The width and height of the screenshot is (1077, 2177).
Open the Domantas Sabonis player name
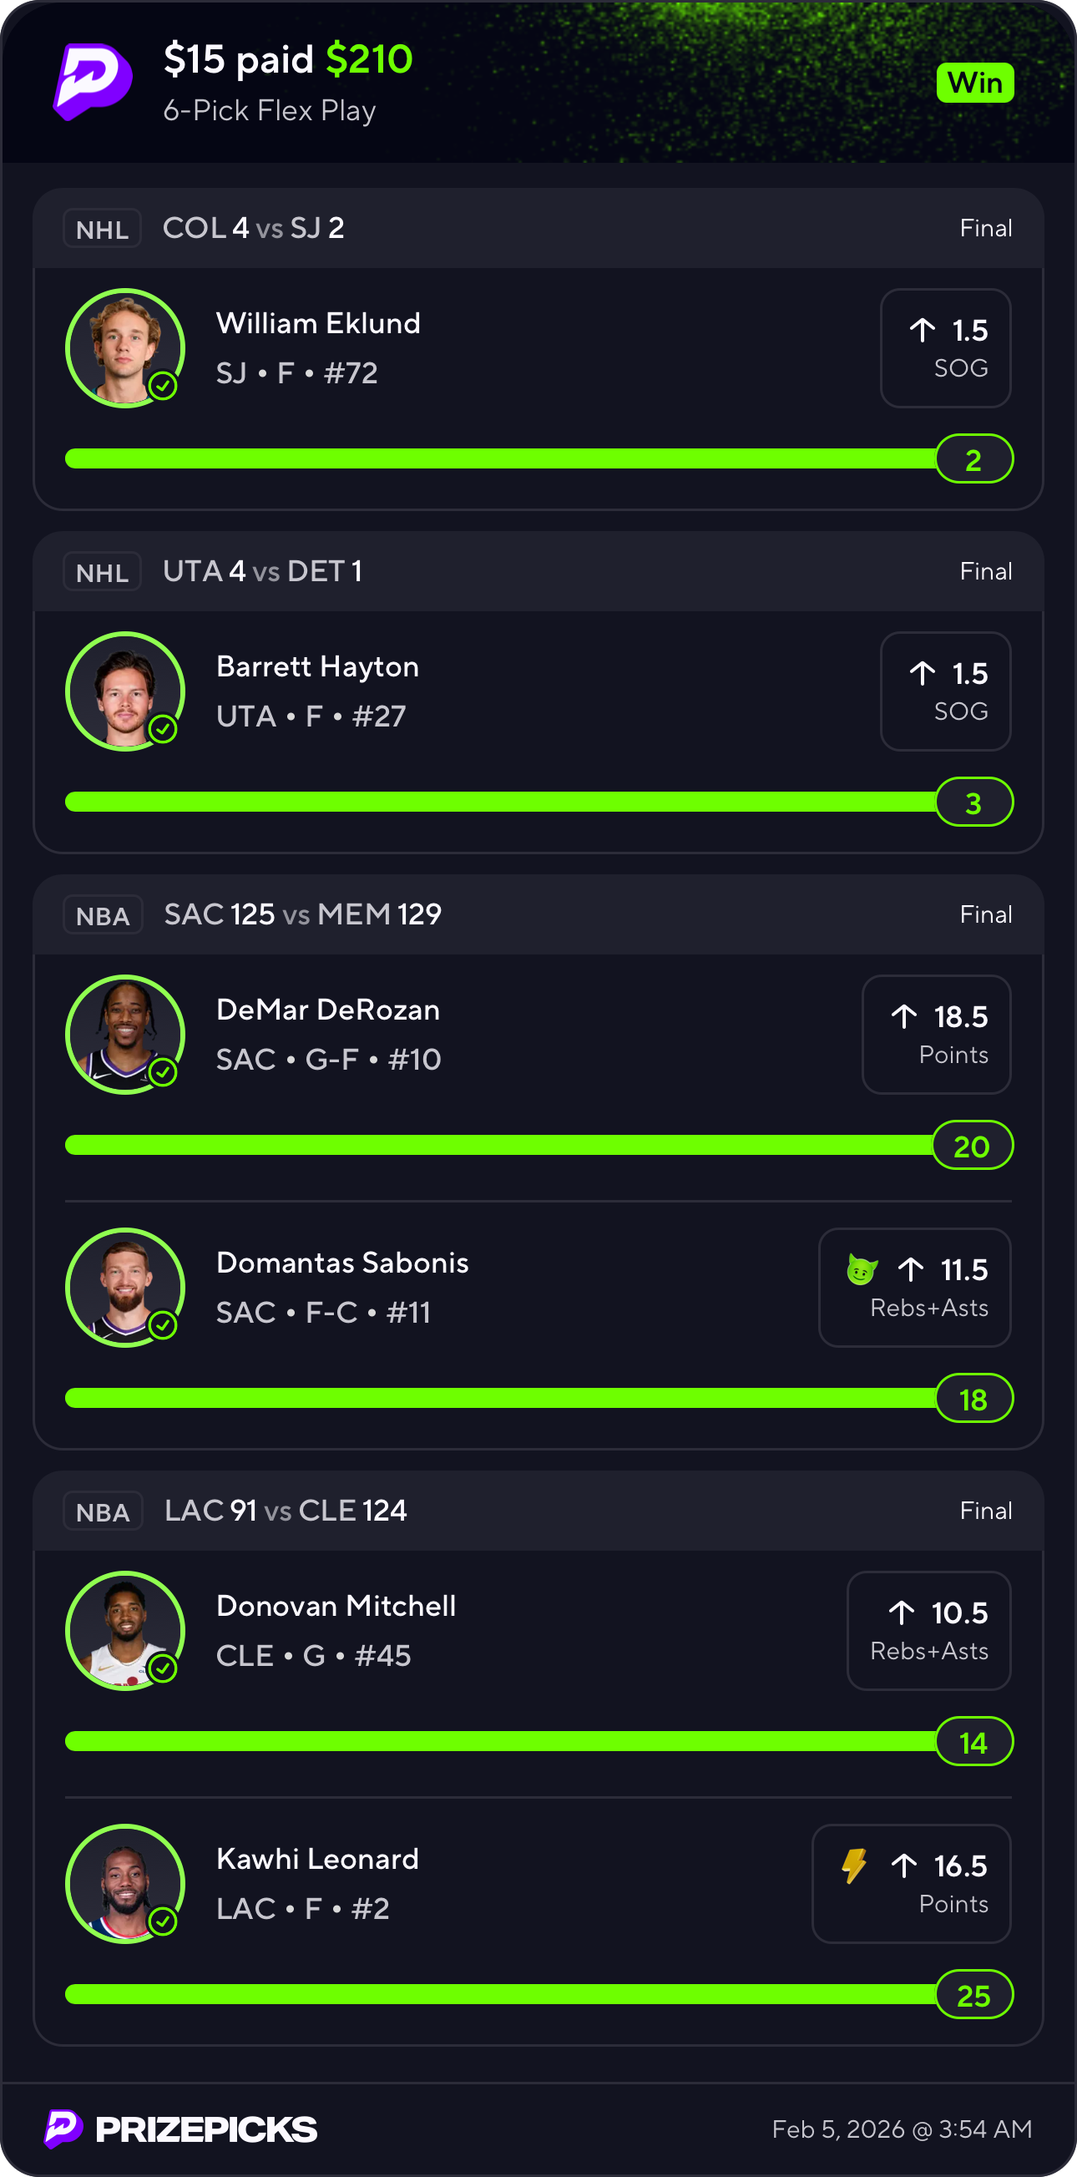click(x=342, y=1263)
